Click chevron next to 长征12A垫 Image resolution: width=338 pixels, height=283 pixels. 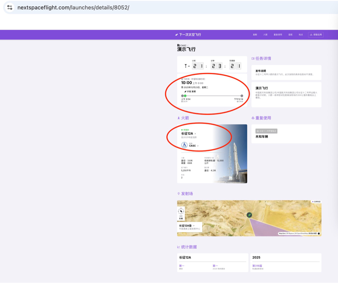coord(194,225)
